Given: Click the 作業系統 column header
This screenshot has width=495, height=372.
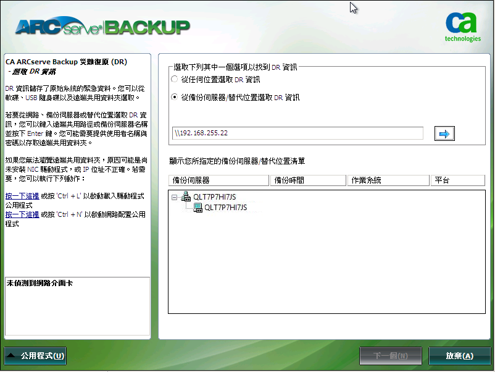Looking at the screenshot, I should [388, 180].
